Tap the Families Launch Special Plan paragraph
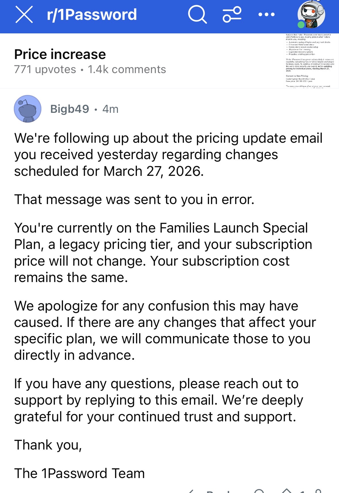This screenshot has height=493, width=339. 163,253
